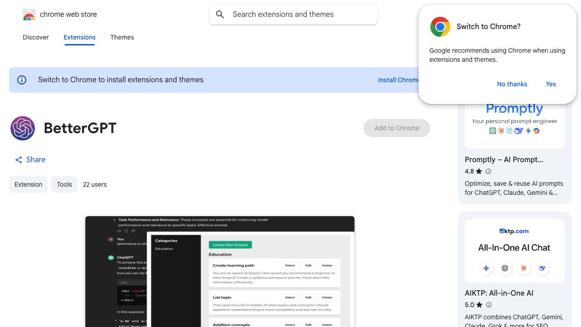Click the "AIKTP: All-in-One AI" title
Viewport: 581px width, 327px height.
pos(499,293)
